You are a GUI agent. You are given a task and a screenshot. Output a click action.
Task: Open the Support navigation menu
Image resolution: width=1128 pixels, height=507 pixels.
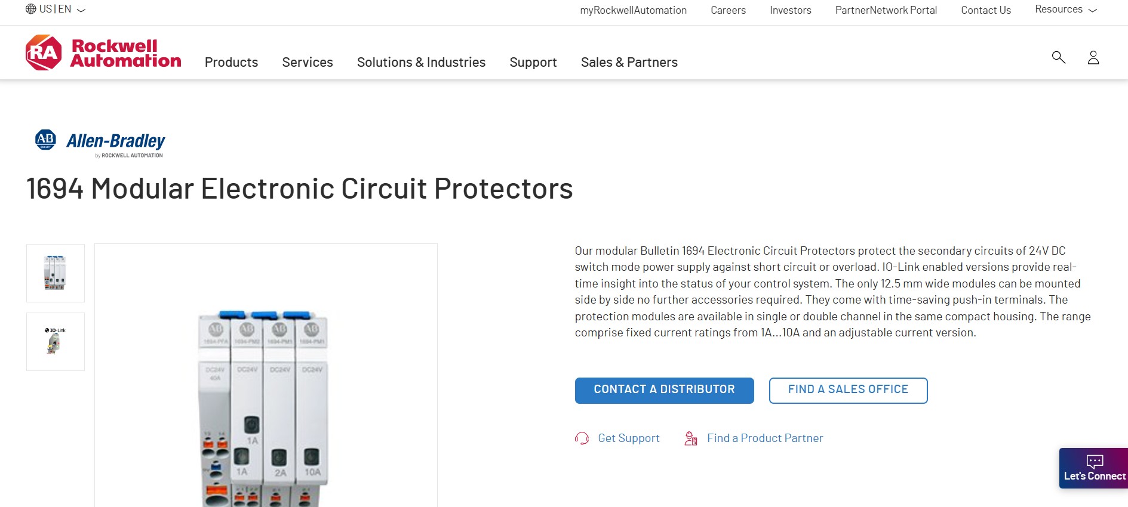(533, 62)
